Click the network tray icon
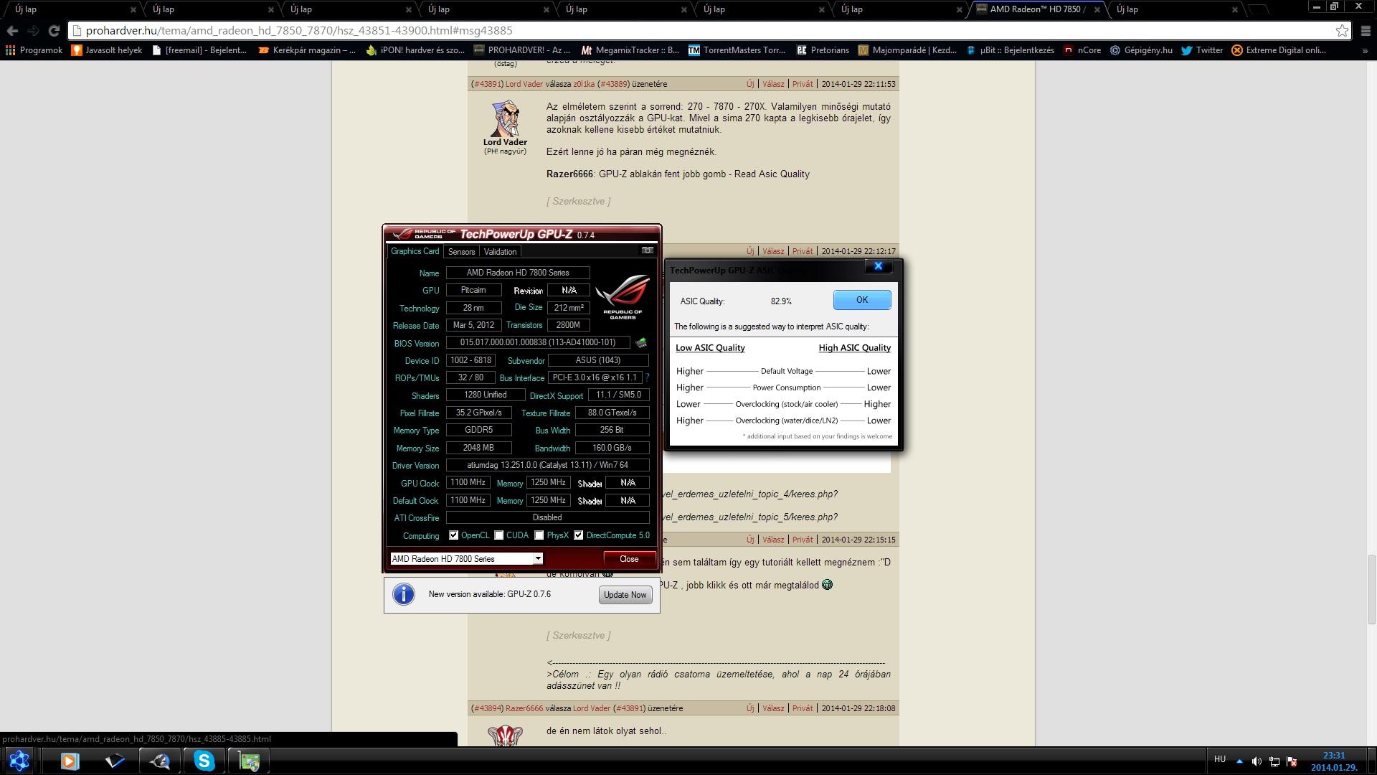 1274,761
